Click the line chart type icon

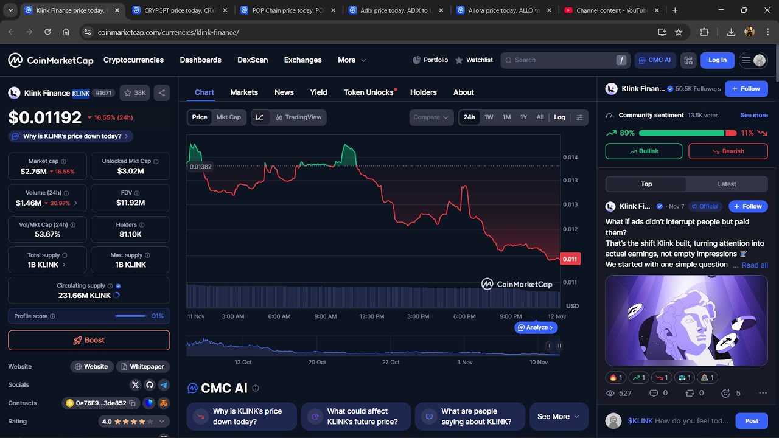(260, 117)
